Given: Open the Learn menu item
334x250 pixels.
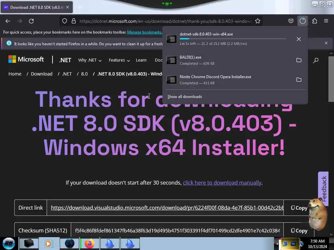Looking at the screenshot, I should point(141,60).
